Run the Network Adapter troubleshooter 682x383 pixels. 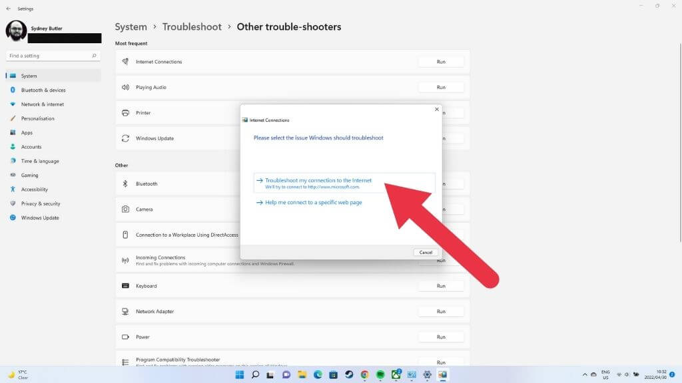tap(441, 311)
